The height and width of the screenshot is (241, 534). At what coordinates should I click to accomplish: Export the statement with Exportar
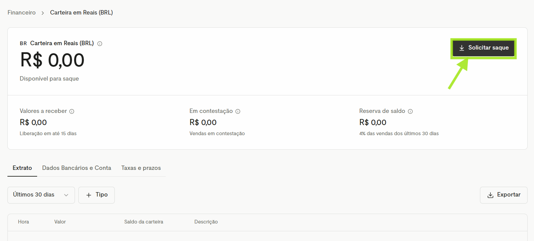pyautogui.click(x=504, y=195)
